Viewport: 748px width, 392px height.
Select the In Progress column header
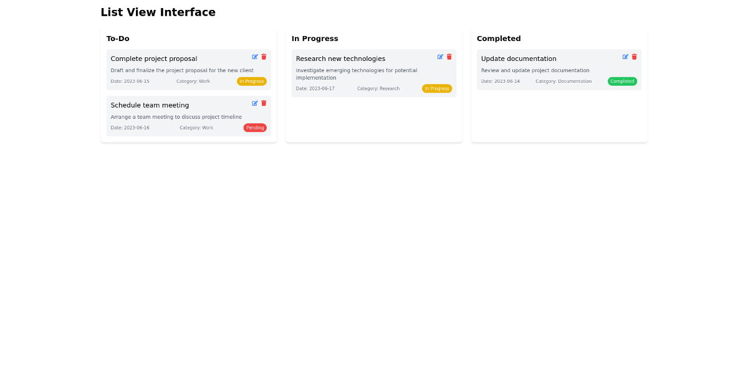[x=315, y=38]
